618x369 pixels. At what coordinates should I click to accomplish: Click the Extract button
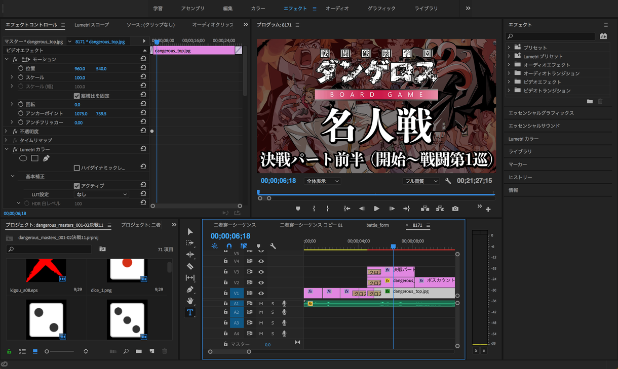(x=440, y=209)
